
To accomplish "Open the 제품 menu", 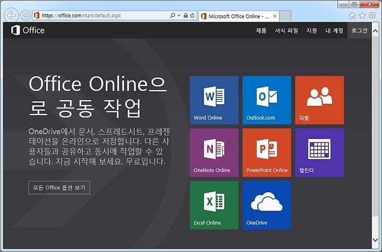I will coord(261,31).
